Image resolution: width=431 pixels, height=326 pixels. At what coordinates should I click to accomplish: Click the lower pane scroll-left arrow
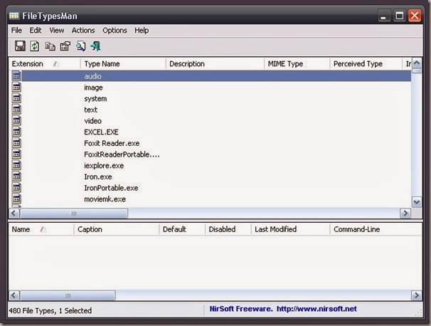click(14, 295)
